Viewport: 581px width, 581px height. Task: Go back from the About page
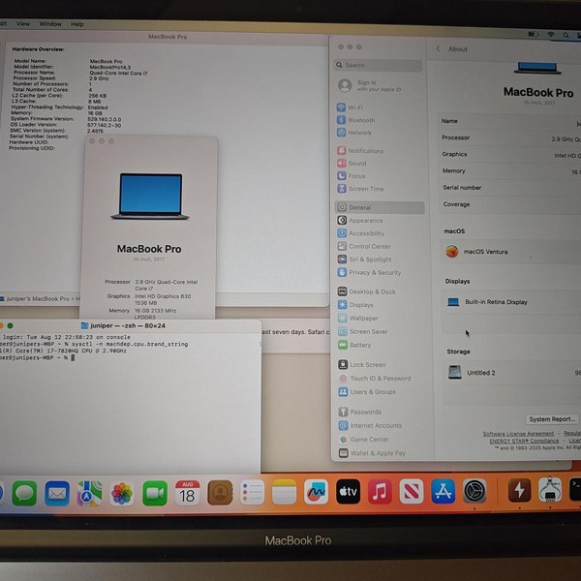click(439, 49)
